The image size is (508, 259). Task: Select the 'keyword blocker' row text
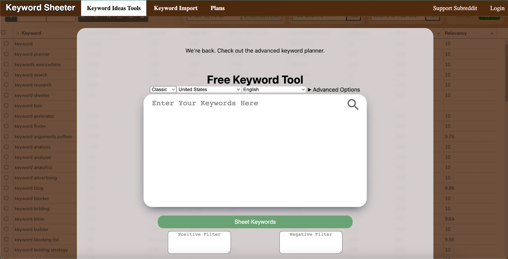(32, 198)
